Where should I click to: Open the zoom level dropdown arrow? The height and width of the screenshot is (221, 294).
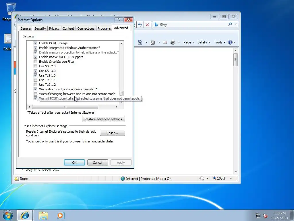click(x=231, y=178)
